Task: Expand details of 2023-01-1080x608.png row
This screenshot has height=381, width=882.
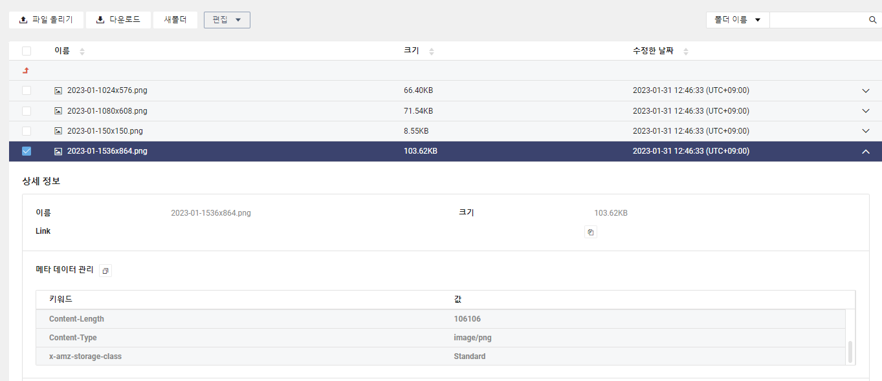Action: tap(866, 110)
